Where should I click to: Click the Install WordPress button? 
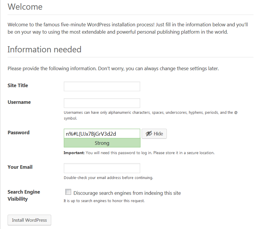29,220
